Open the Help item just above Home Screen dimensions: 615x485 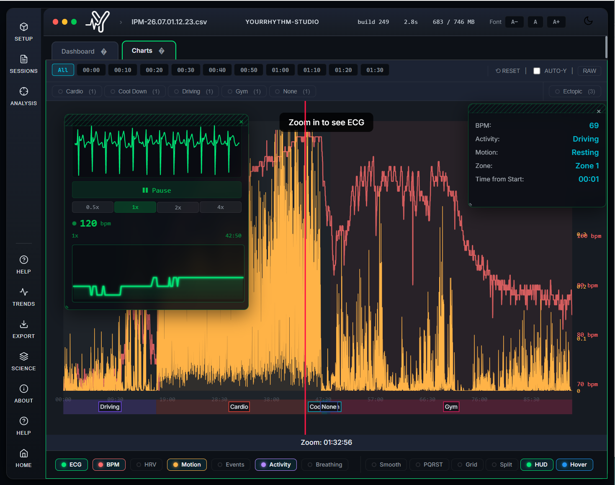[x=24, y=426]
